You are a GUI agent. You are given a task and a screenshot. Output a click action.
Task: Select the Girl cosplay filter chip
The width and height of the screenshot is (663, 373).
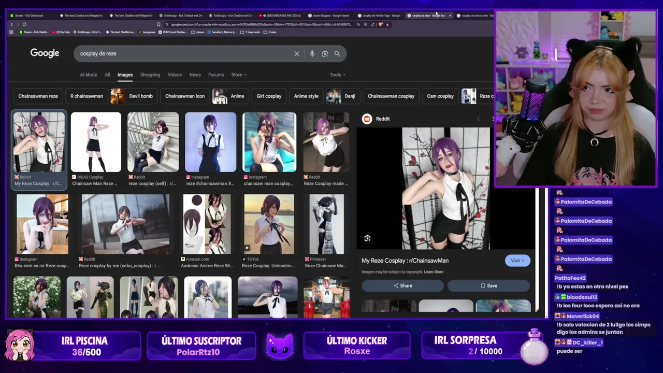pos(269,96)
